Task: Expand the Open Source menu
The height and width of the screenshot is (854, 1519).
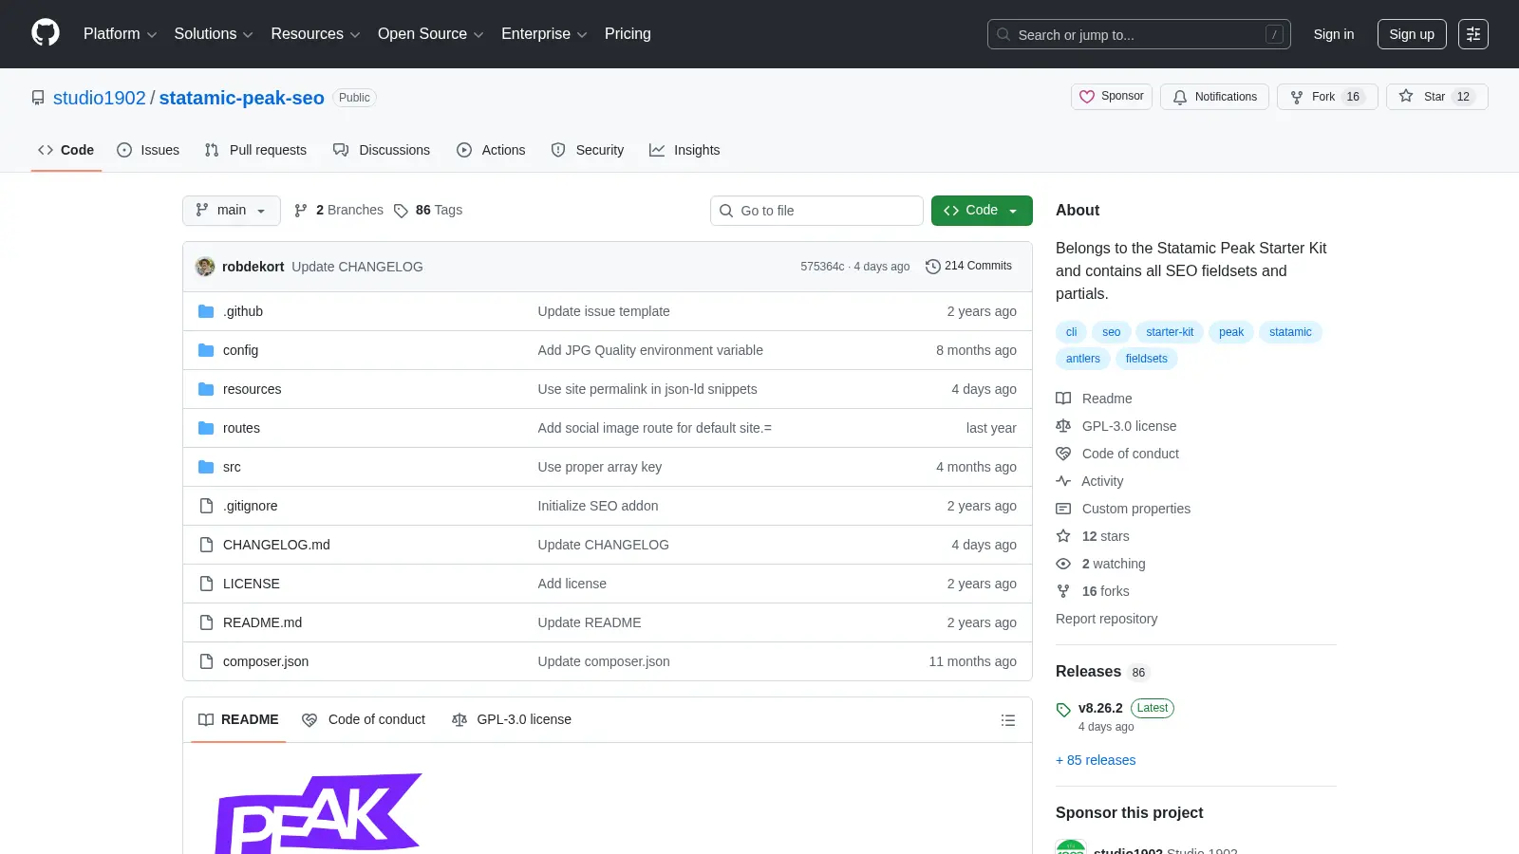Action: (x=430, y=34)
